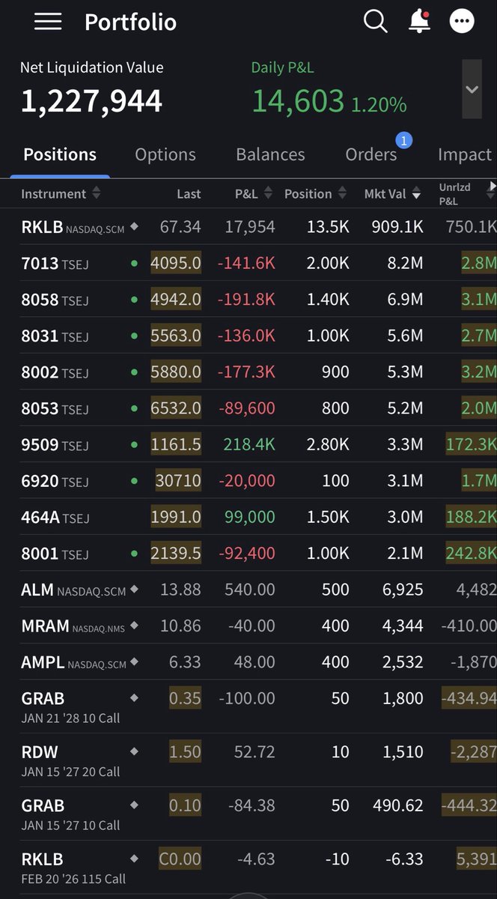This screenshot has width=497, height=899.
Task: Click last price 30710
Action: click(178, 480)
